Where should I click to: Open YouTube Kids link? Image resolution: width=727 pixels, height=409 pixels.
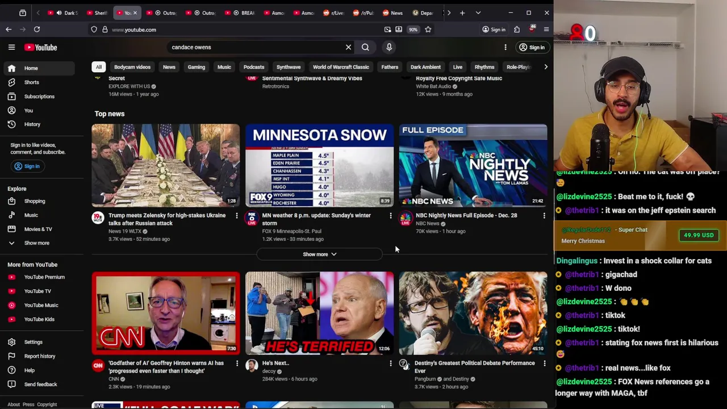pyautogui.click(x=39, y=319)
